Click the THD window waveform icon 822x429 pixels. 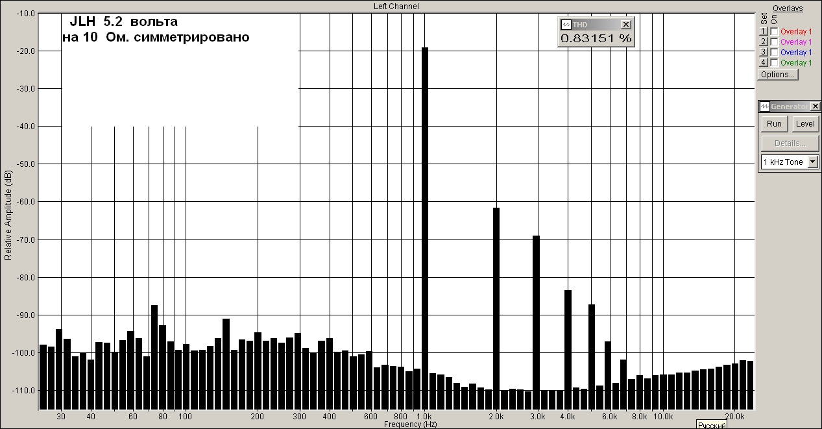566,24
